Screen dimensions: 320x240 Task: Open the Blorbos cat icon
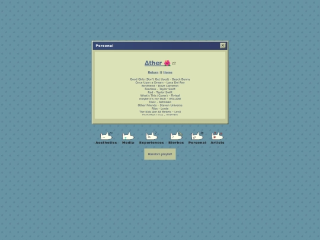pyautogui.click(x=176, y=136)
